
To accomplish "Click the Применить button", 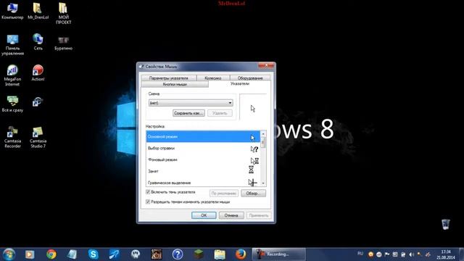I will coord(259,215).
